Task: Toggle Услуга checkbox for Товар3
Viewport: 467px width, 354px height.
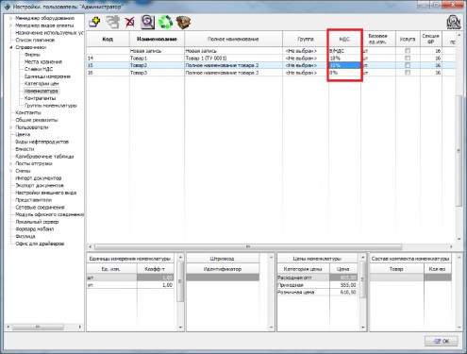Action: (x=408, y=73)
